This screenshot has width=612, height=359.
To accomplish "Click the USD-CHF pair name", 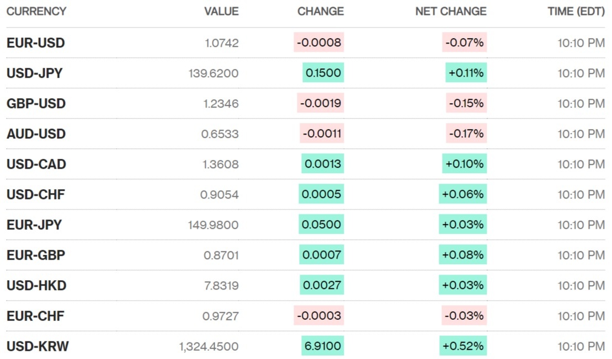I will [x=36, y=195].
